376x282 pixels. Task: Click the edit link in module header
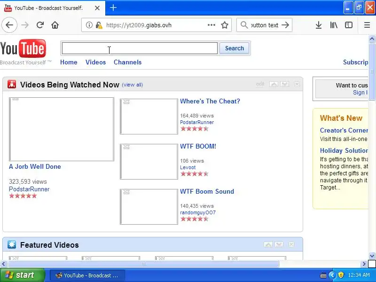point(260,84)
